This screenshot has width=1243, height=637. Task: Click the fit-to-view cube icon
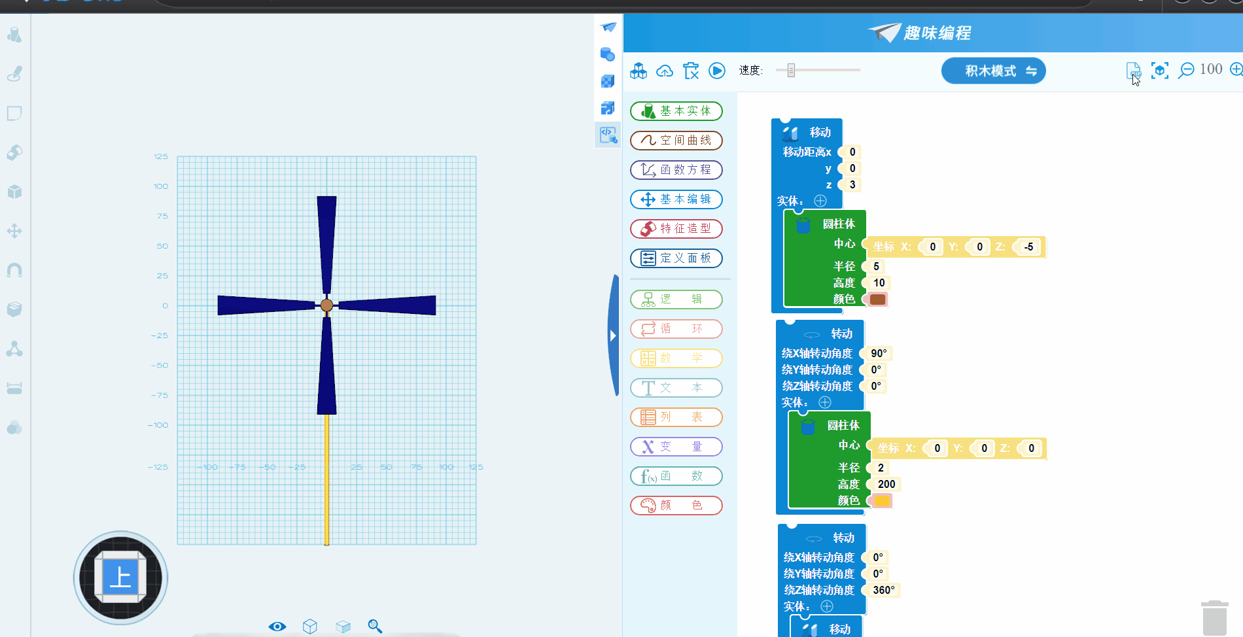click(1160, 70)
